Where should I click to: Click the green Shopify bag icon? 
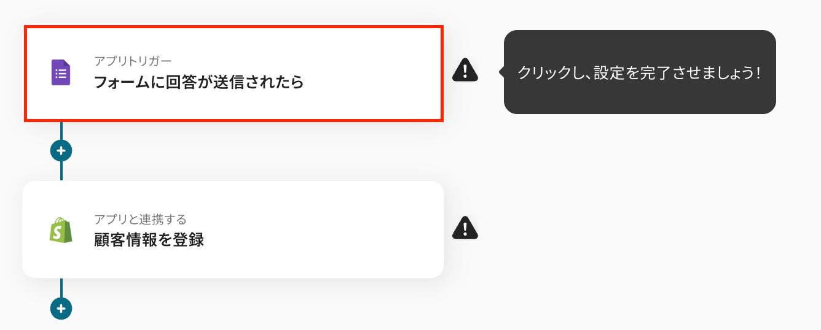coord(61,230)
